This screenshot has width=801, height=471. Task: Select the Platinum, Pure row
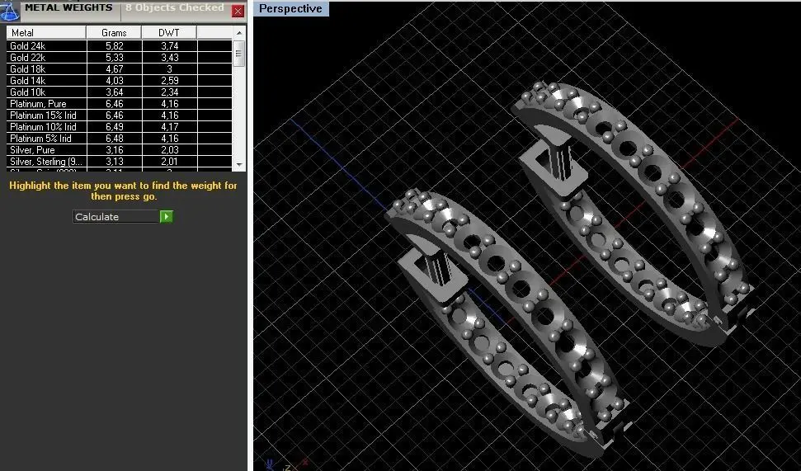coord(119,104)
